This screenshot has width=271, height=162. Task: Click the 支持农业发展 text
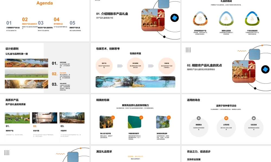coord(194,159)
